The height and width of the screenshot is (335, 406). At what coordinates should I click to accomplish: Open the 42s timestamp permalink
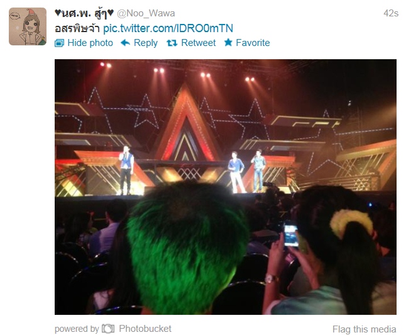pos(391,13)
